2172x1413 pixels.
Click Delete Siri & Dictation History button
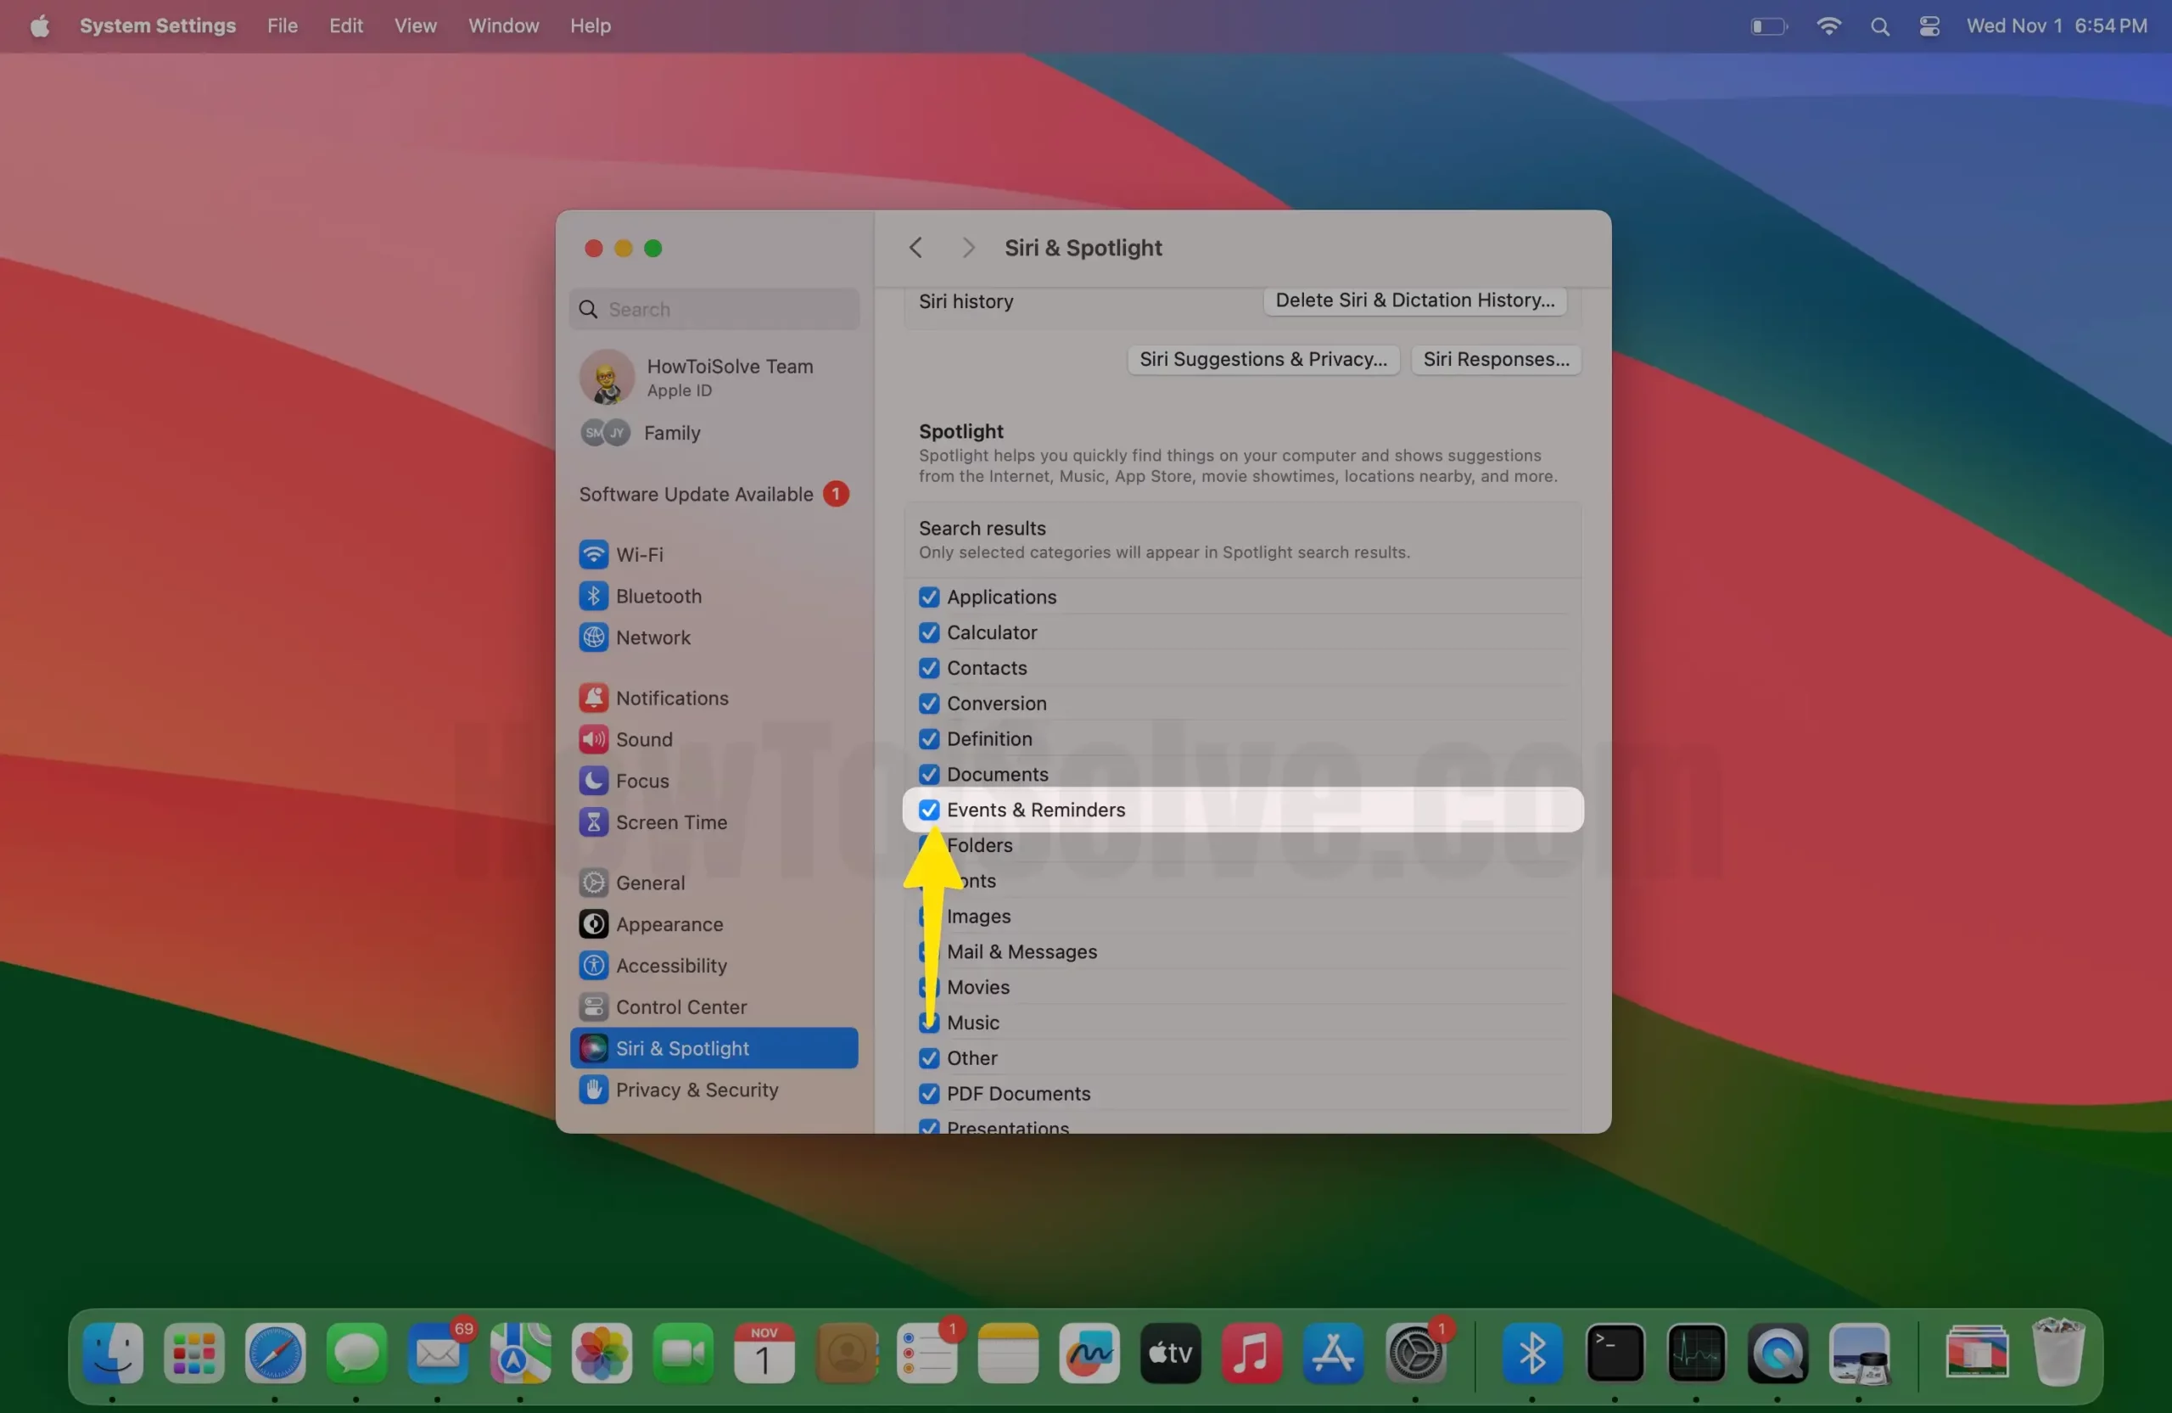point(1414,300)
